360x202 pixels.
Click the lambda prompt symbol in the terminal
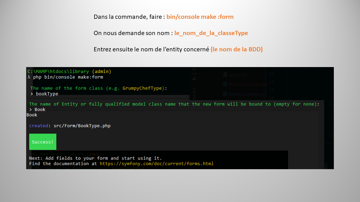[29, 77]
